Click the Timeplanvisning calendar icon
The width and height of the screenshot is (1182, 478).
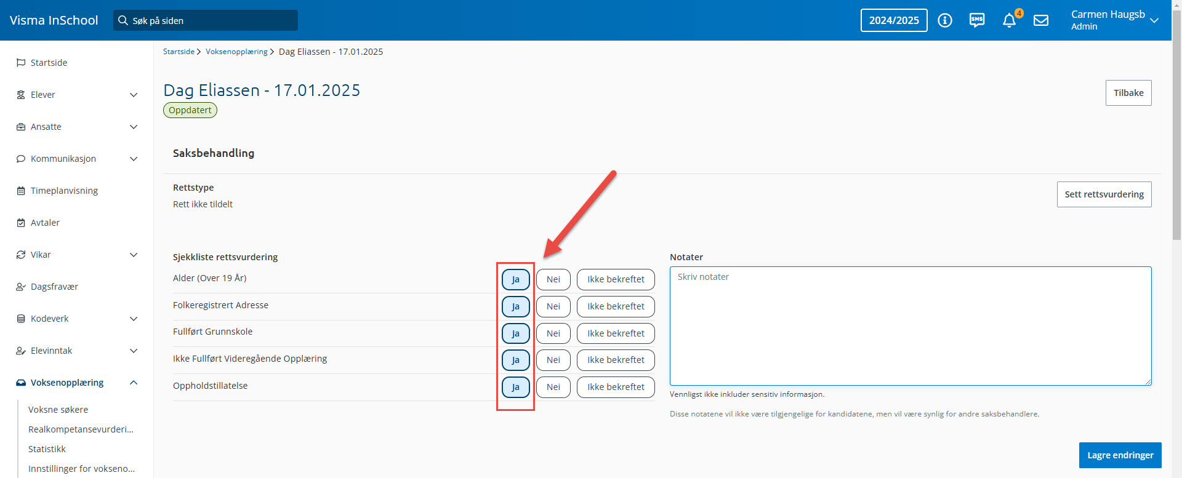[21, 191]
